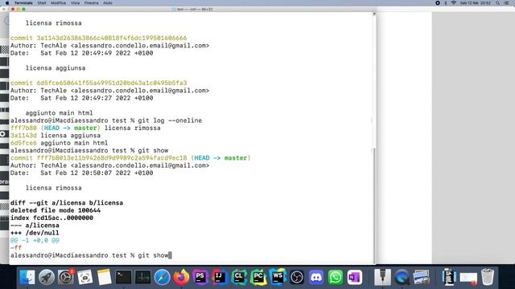Click the removed line '-ff'
Image resolution: width=515 pixels, height=289 pixels.
click(x=16, y=248)
